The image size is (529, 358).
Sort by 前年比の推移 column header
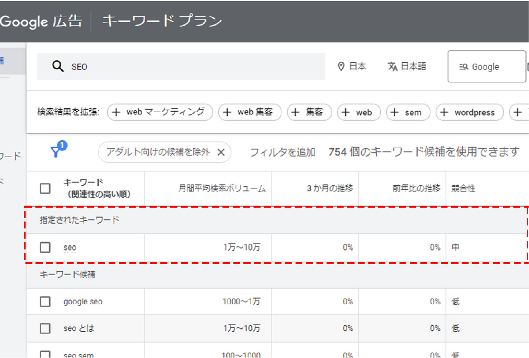416,188
